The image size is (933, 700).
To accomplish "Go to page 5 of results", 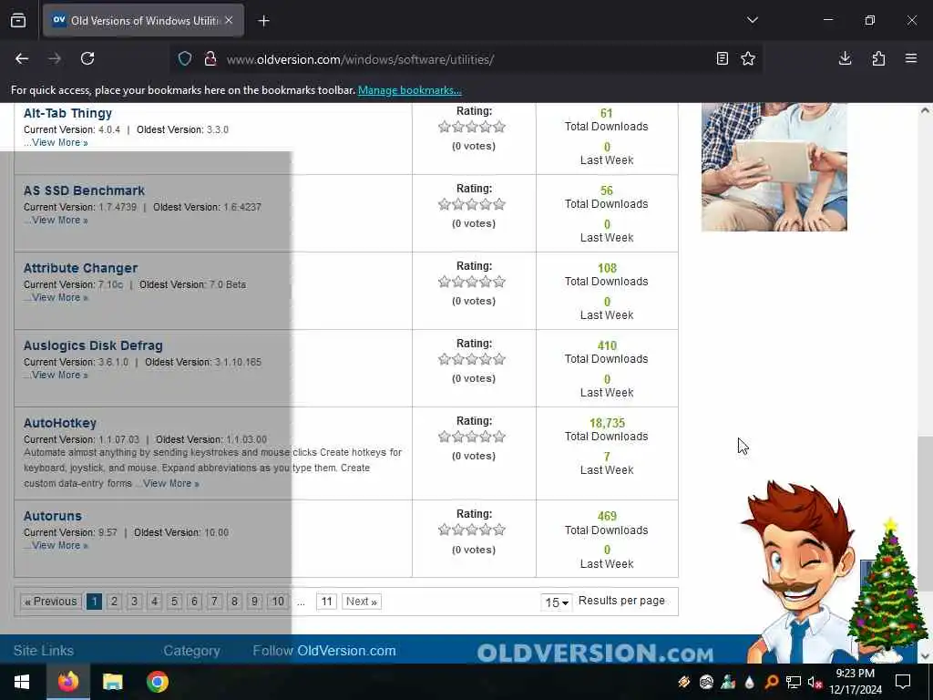I will pos(174,602).
